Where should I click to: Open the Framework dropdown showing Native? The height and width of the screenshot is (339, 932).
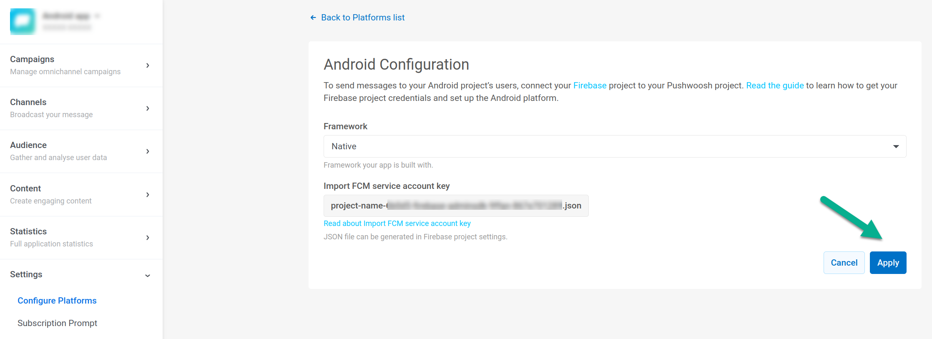[615, 146]
